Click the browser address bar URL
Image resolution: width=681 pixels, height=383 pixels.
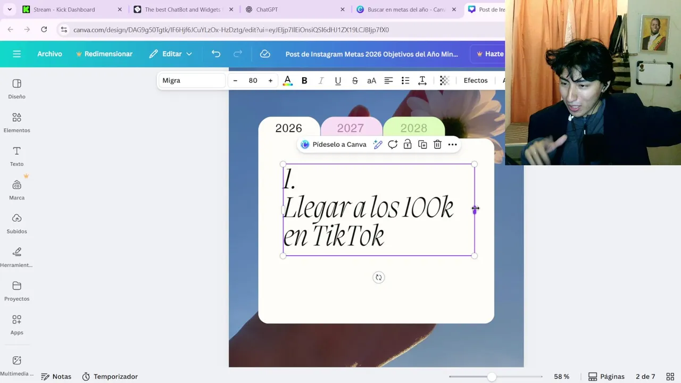(x=231, y=30)
